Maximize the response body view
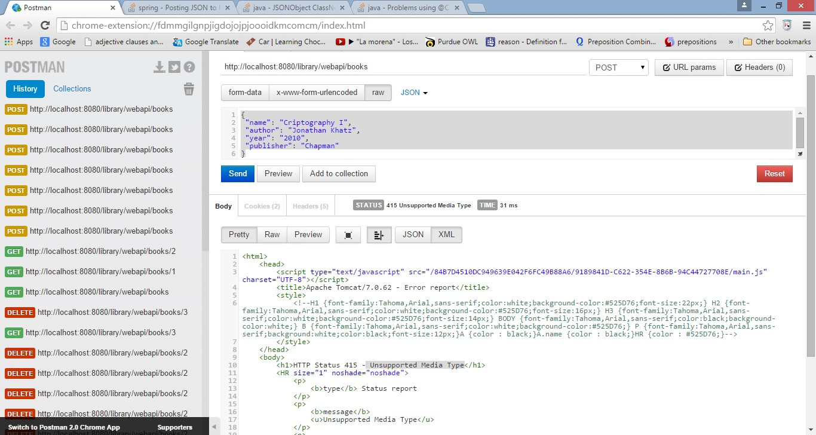 point(348,235)
